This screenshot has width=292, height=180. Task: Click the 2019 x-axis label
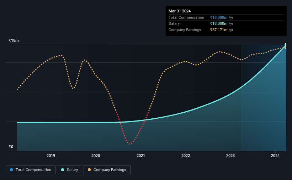(x=51, y=156)
